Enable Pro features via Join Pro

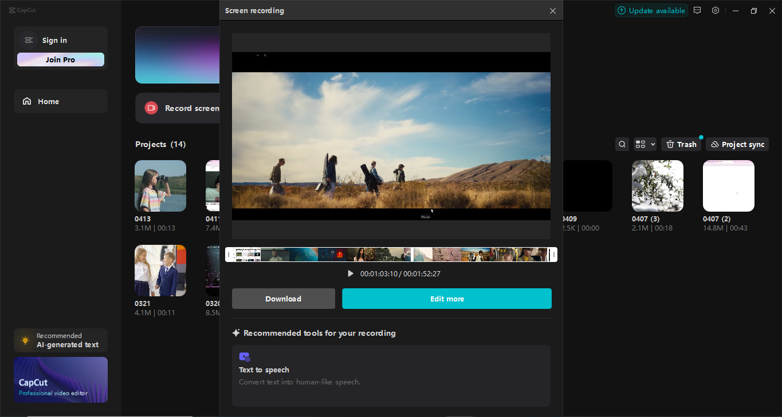pos(60,59)
